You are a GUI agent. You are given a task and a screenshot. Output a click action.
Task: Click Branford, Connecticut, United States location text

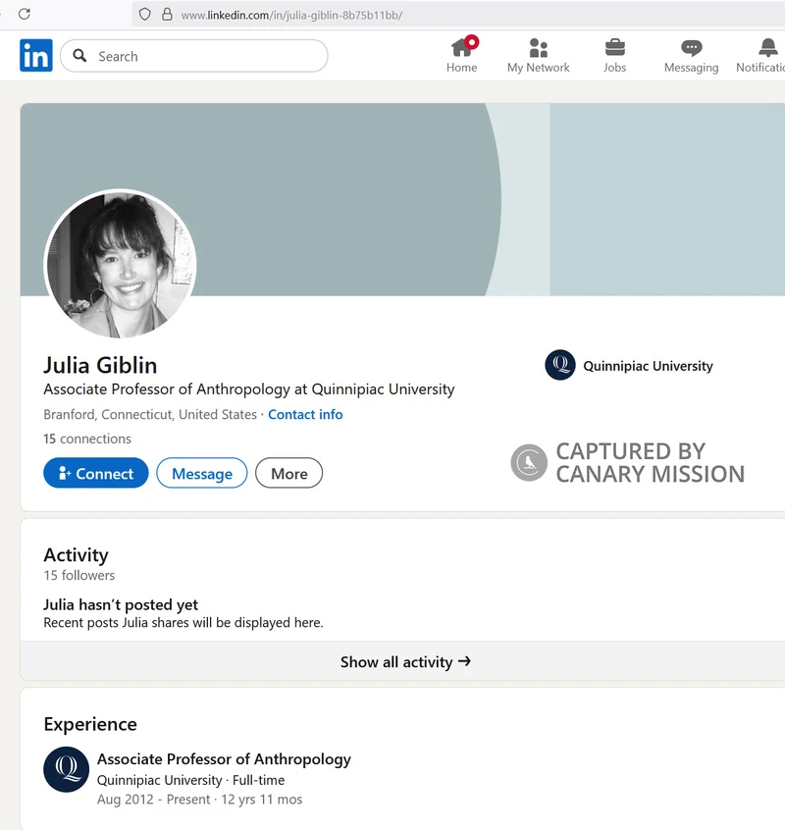(150, 414)
